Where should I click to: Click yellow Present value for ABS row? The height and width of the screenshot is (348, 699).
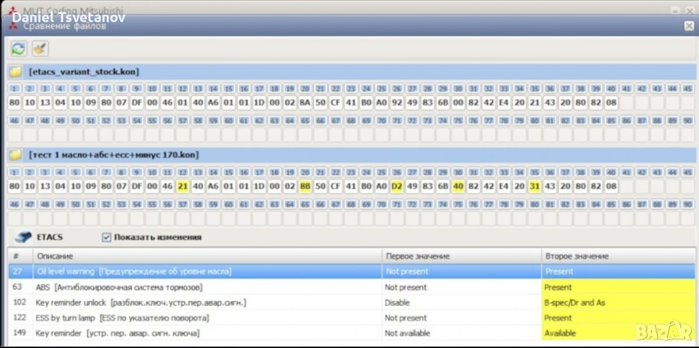pyautogui.click(x=618, y=287)
